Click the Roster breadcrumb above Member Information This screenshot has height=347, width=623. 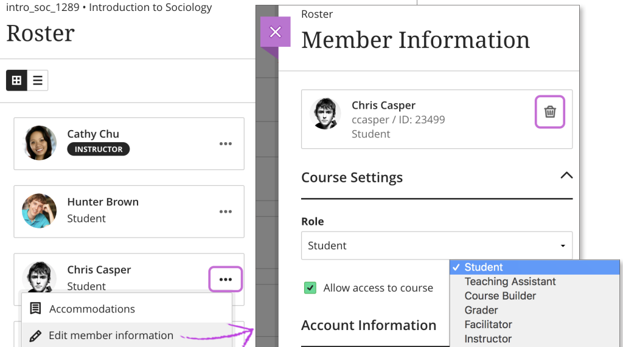click(x=317, y=15)
